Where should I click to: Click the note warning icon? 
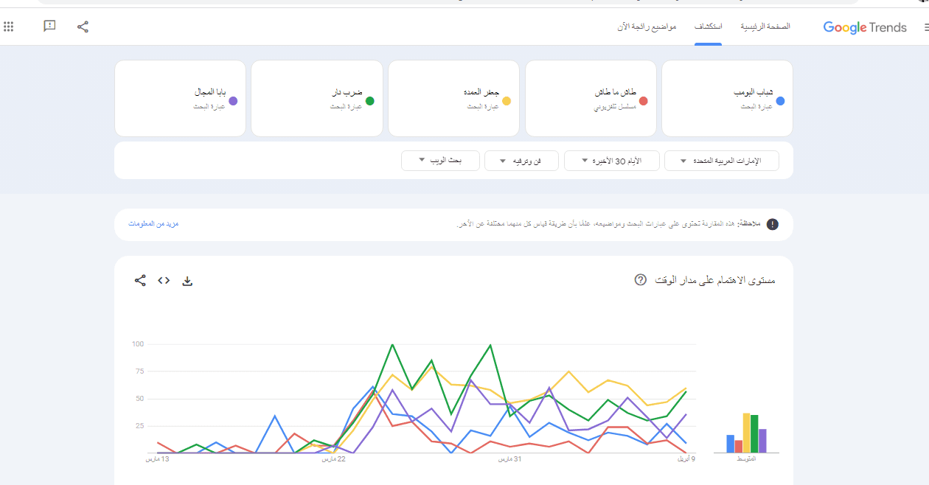point(772,224)
